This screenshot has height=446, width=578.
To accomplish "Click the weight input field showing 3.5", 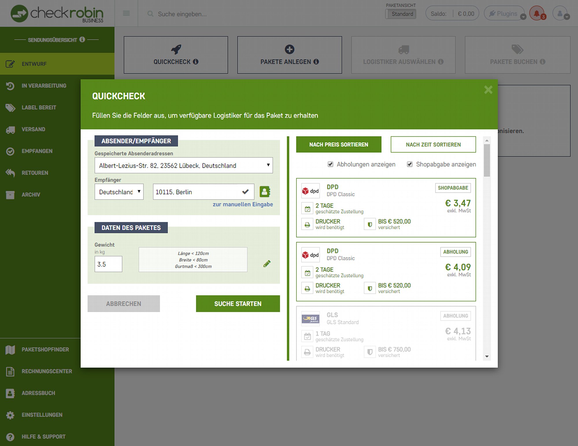I will pyautogui.click(x=108, y=264).
